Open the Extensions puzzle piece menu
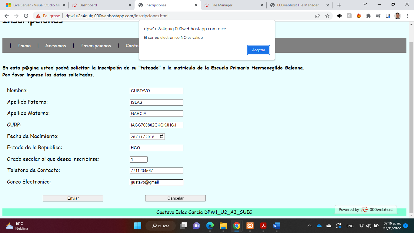Image resolution: width=414 pixels, height=233 pixels. coord(369,16)
